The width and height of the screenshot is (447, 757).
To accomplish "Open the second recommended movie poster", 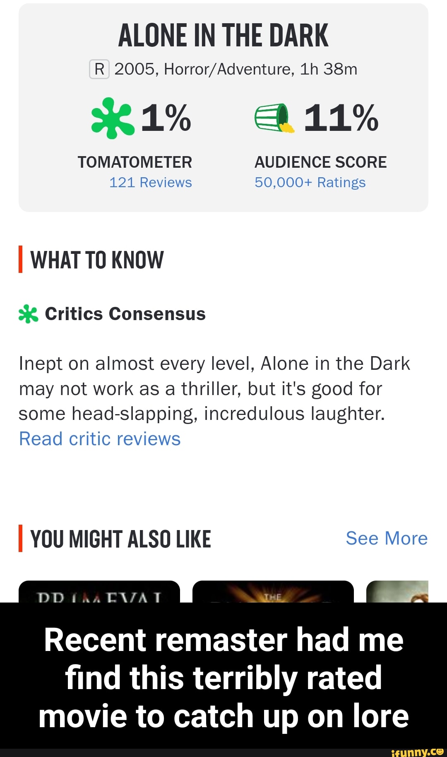I will pyautogui.click(x=273, y=592).
